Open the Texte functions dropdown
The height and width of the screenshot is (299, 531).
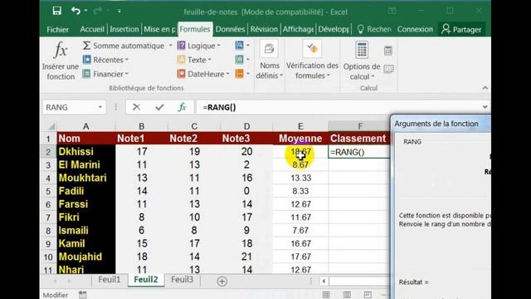coord(194,60)
